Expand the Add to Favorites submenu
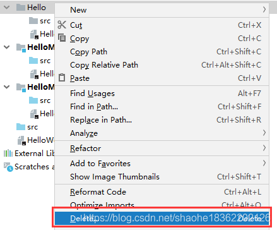Viewport: 277px width, 230px height. click(x=162, y=163)
